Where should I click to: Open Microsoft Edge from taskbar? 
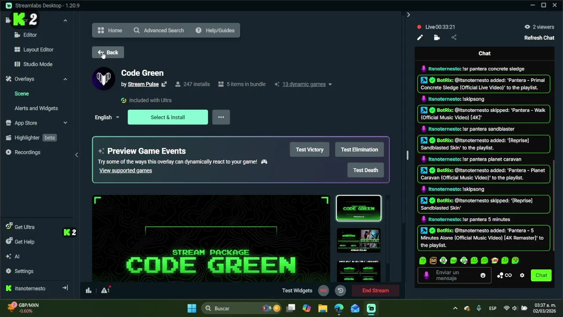click(x=339, y=308)
